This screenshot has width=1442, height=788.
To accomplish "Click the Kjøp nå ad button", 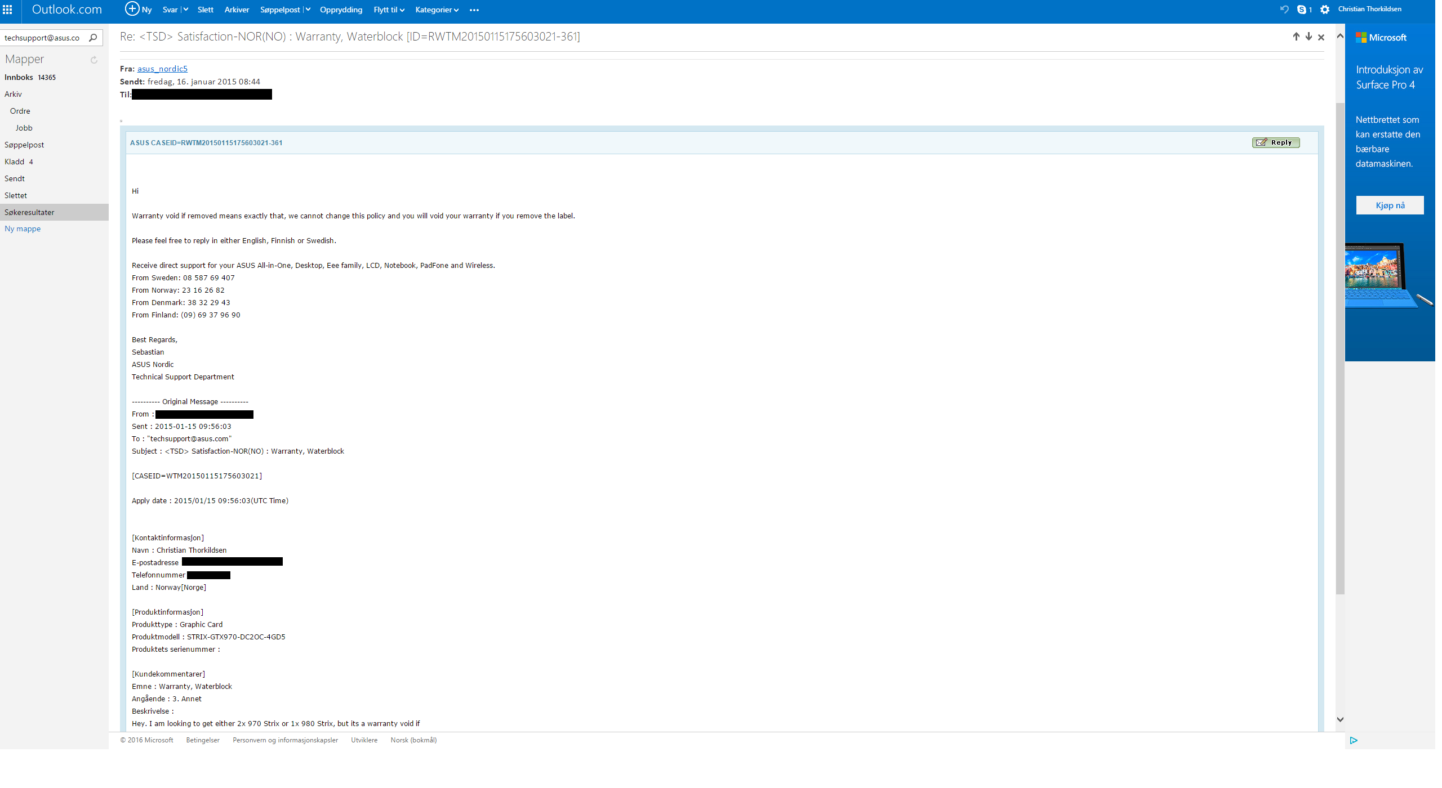I will coord(1390,205).
